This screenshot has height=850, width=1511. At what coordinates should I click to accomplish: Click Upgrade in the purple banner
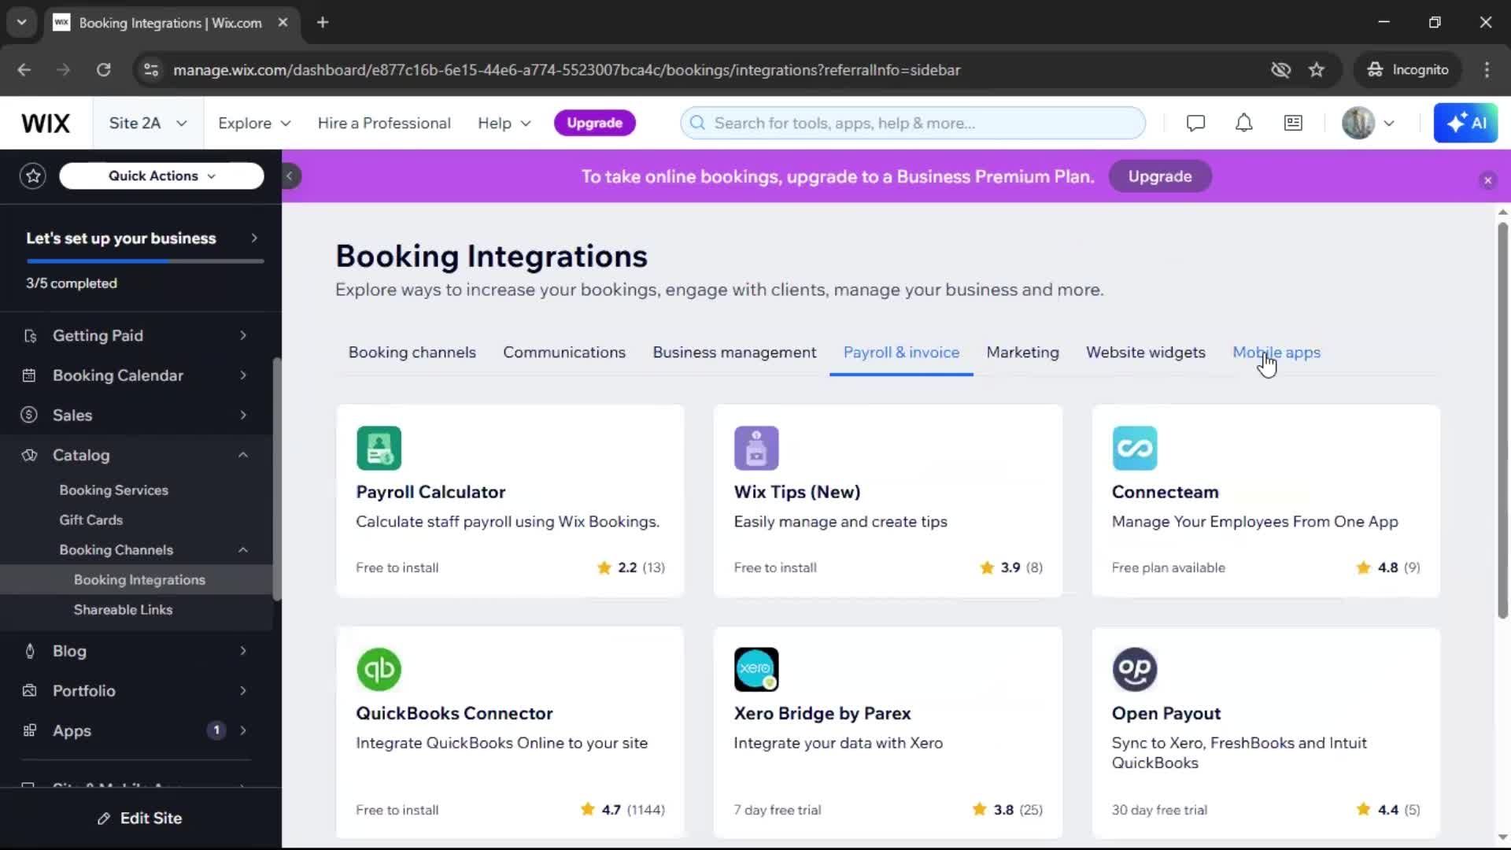point(1159,176)
